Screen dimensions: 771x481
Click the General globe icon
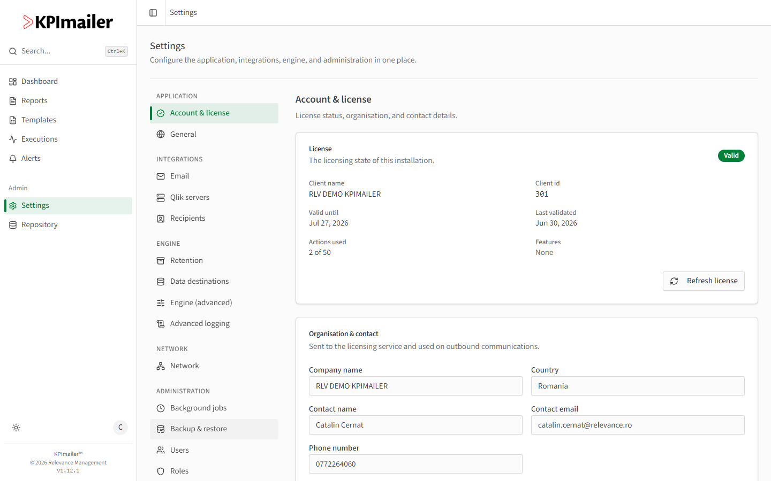[161, 134]
